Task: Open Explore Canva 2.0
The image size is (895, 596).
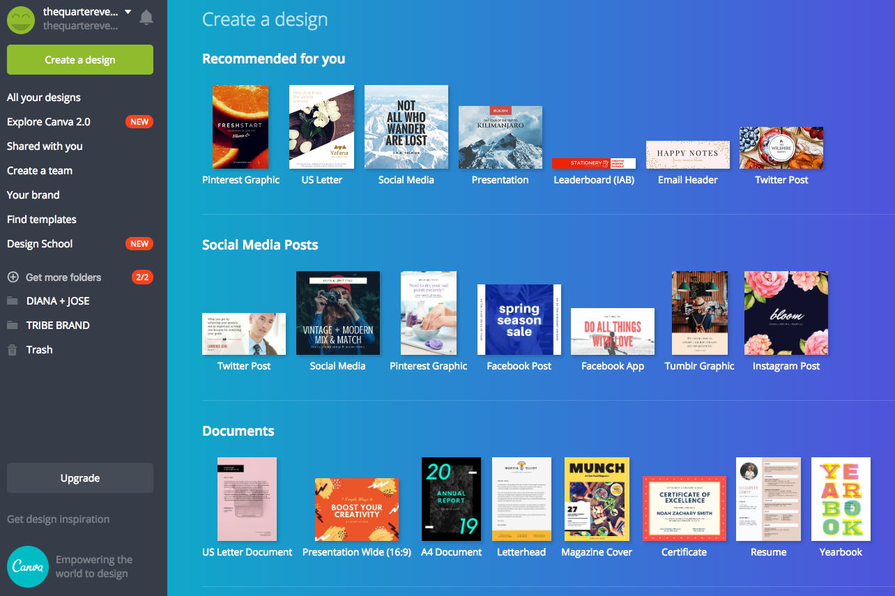Action: tap(49, 122)
